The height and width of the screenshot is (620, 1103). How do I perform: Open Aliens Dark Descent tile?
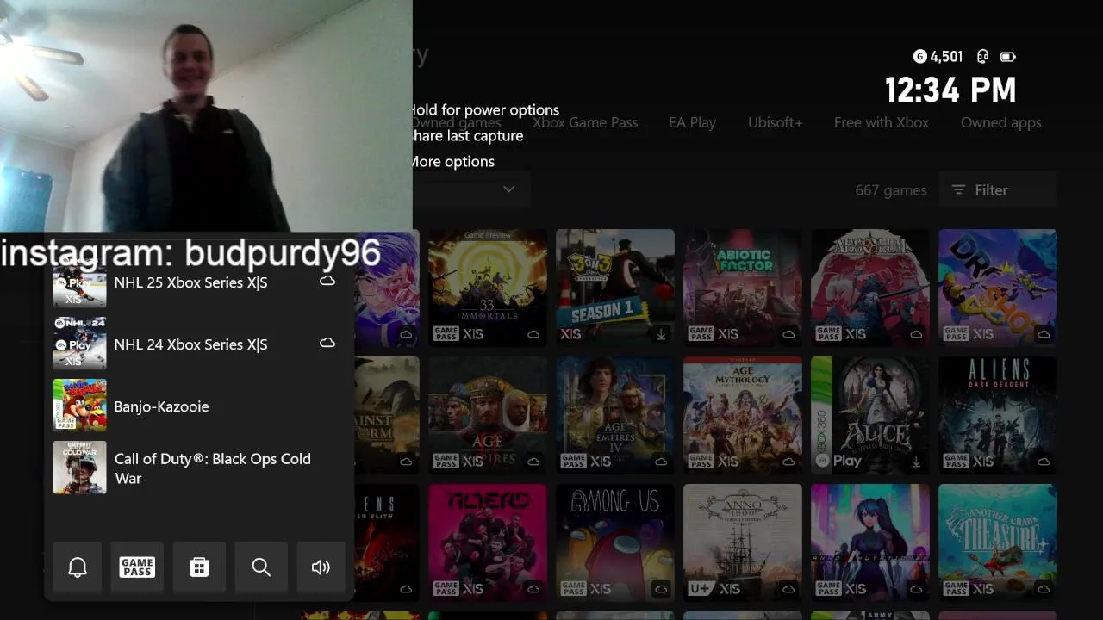tap(998, 415)
